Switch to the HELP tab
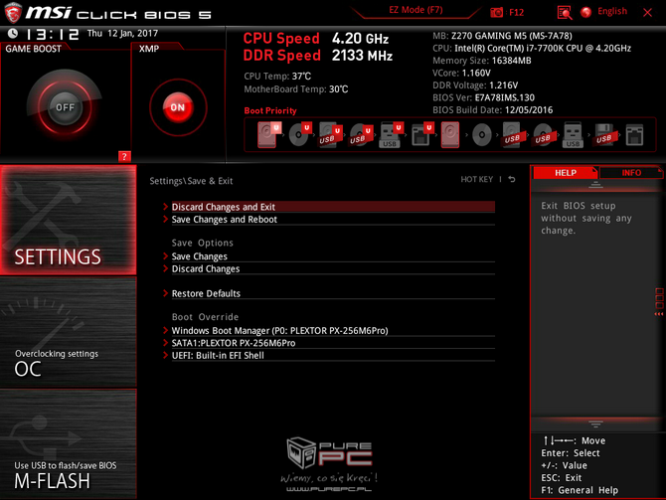This screenshot has width=666, height=500. pos(566,173)
